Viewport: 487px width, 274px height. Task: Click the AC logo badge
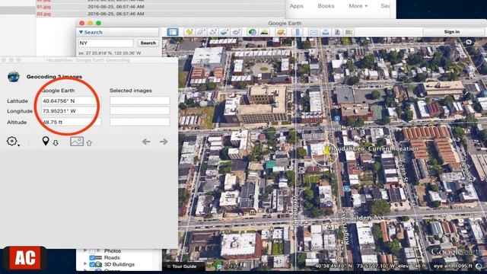(24, 258)
